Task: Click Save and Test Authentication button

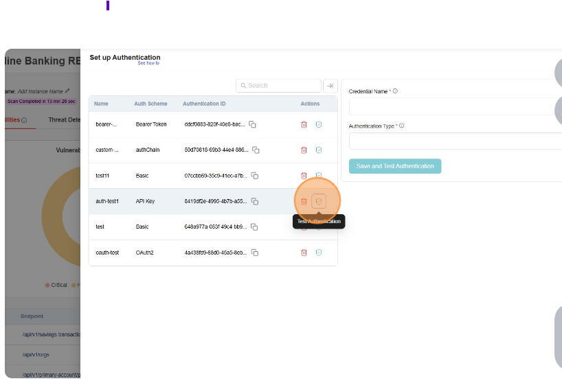Action: [x=395, y=166]
